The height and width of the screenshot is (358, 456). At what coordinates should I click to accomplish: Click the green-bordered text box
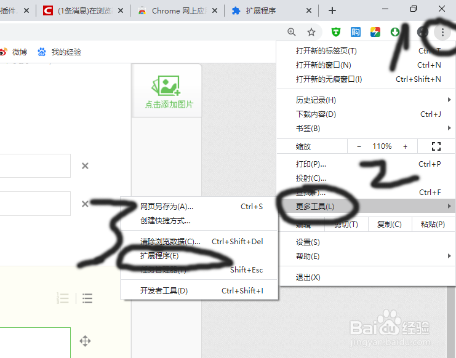coord(35,343)
